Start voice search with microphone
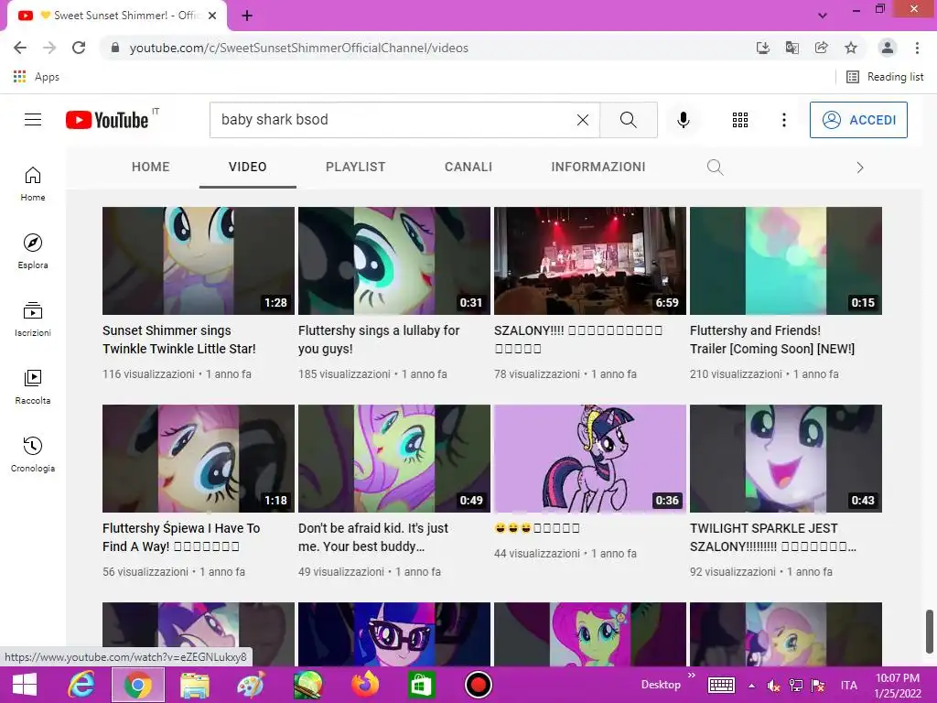This screenshot has height=703, width=937. (683, 120)
